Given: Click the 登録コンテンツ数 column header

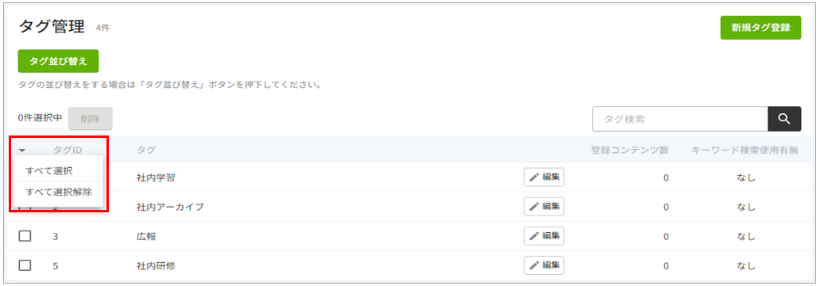Looking at the screenshot, I should [x=629, y=151].
